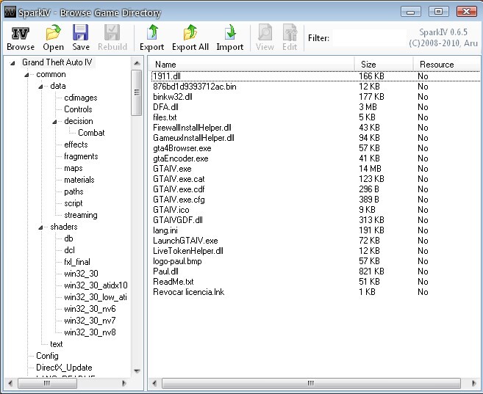483x394 pixels.
Task: Click file list horizontal scrollbar thumb
Action: (311, 383)
